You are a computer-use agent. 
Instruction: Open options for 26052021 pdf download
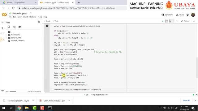[69, 101]
